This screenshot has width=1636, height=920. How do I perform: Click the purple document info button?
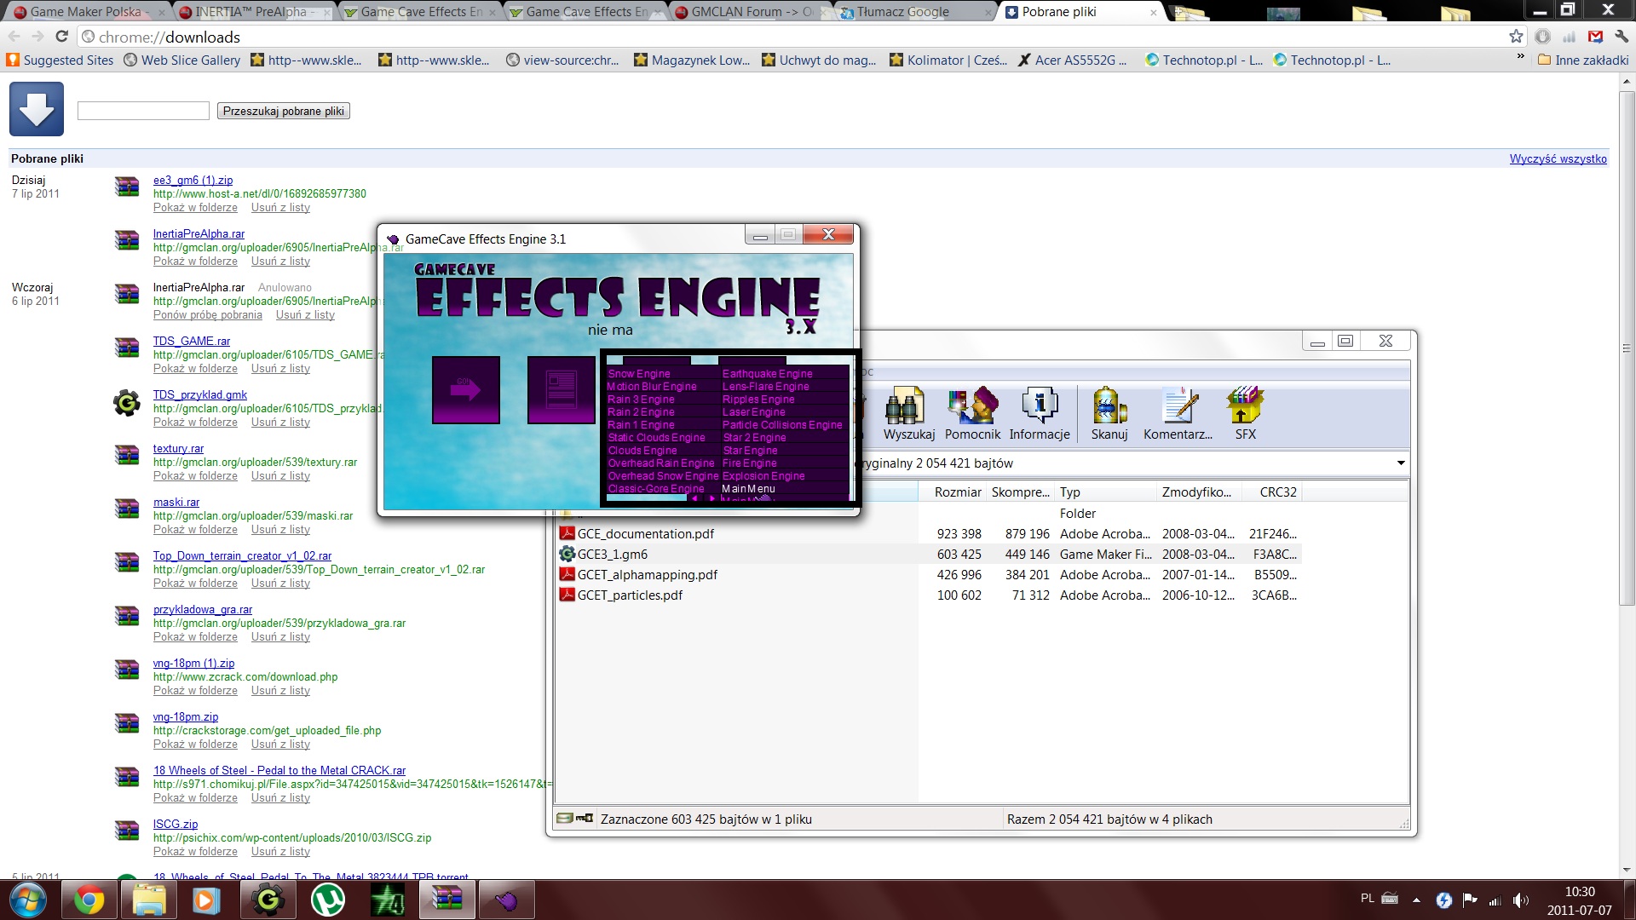pos(561,390)
